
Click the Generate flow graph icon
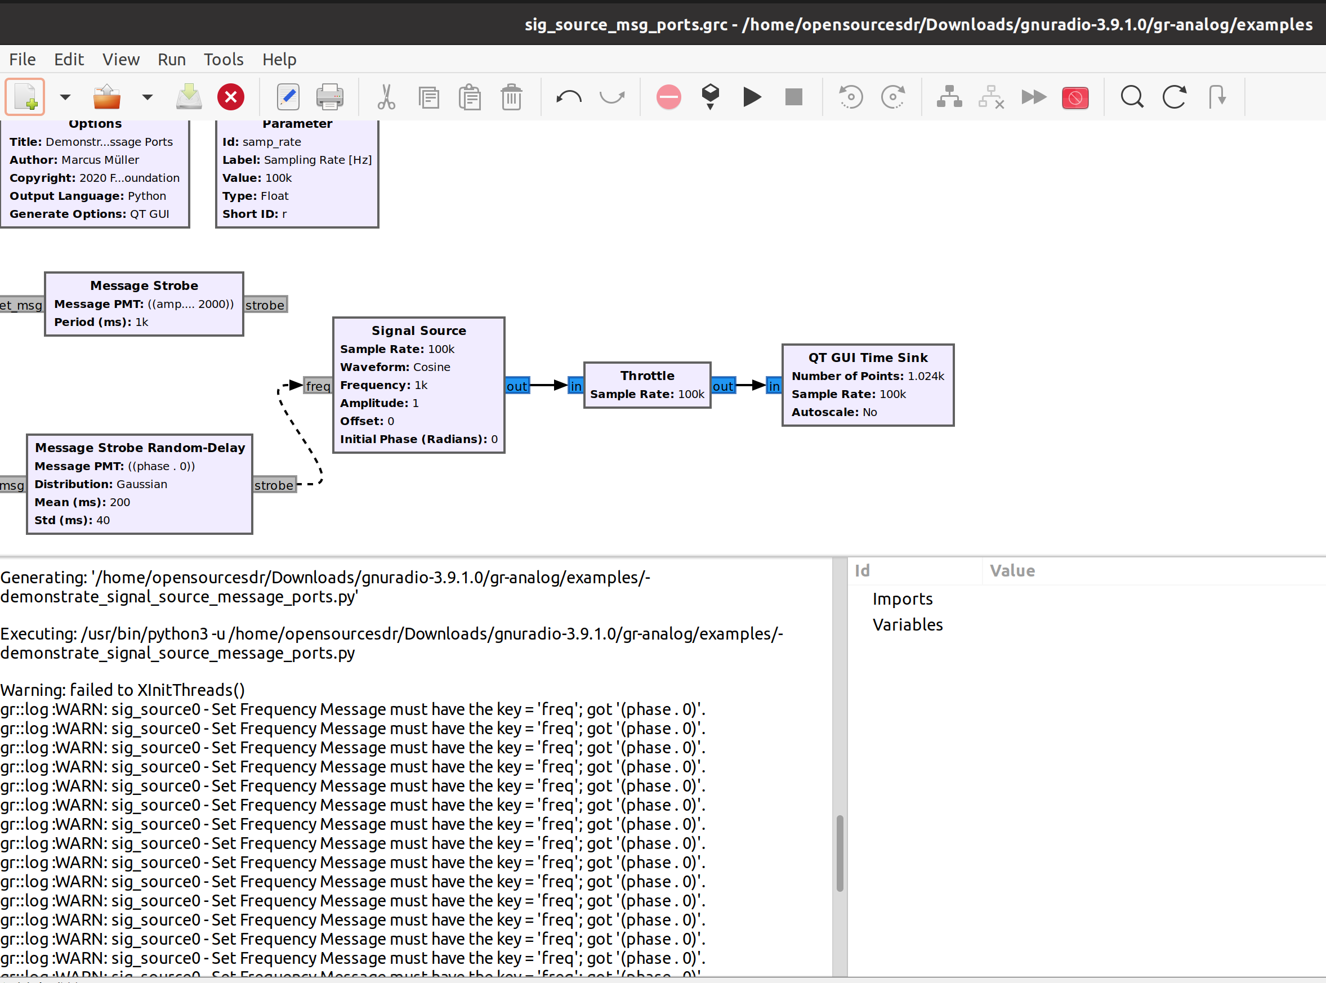[x=710, y=97]
